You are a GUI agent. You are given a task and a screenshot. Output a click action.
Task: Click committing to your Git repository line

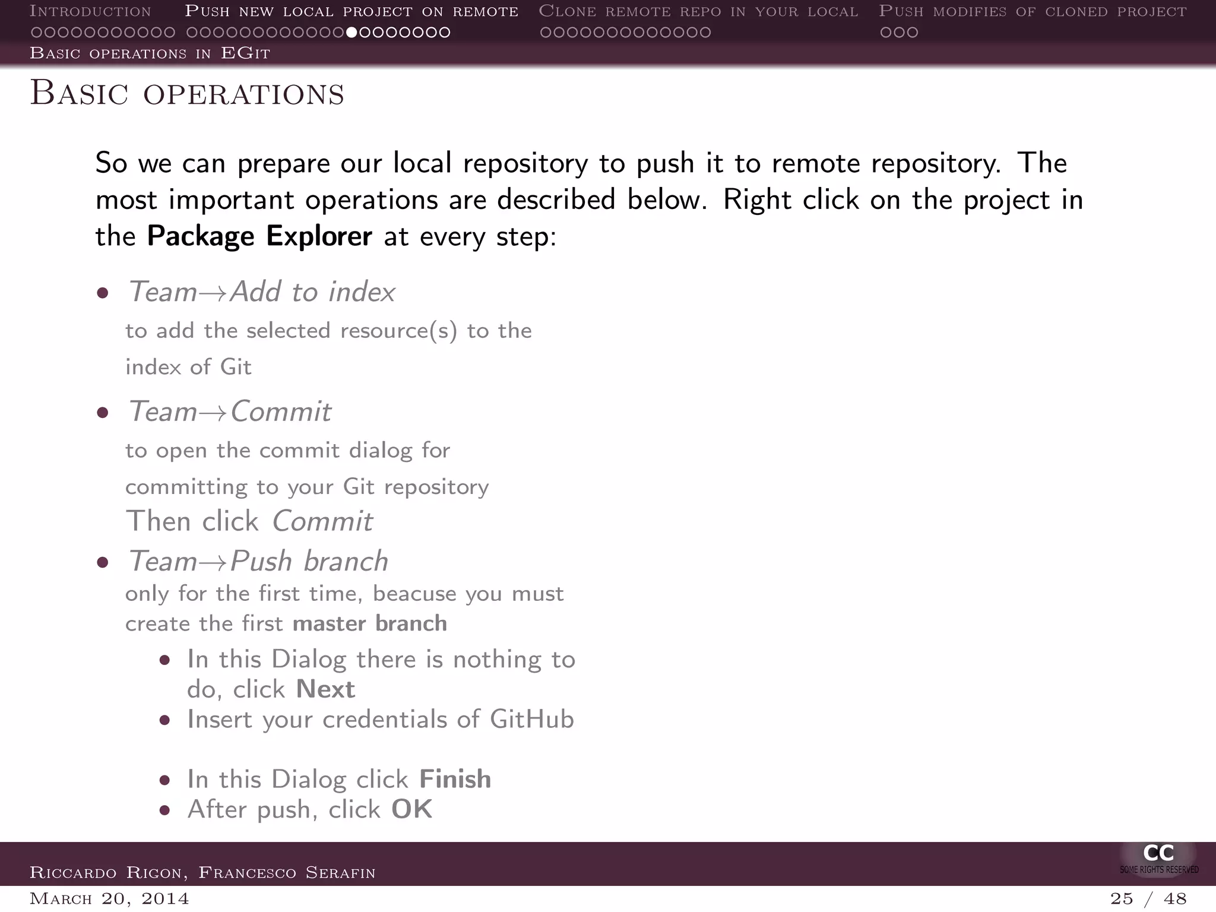pos(307,487)
